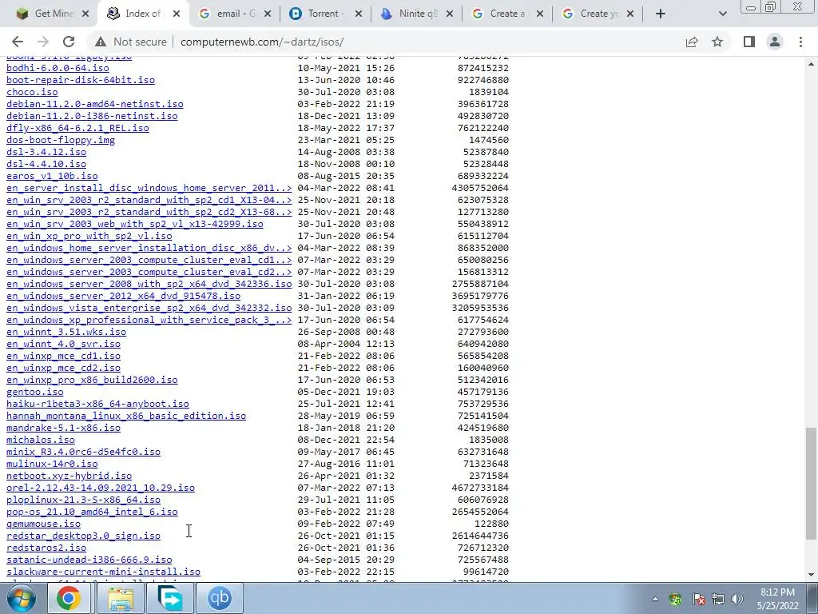Screen dimensions: 818x614
Task: Download netboot.xyz-hybrid.iso
Action: [x=69, y=476]
